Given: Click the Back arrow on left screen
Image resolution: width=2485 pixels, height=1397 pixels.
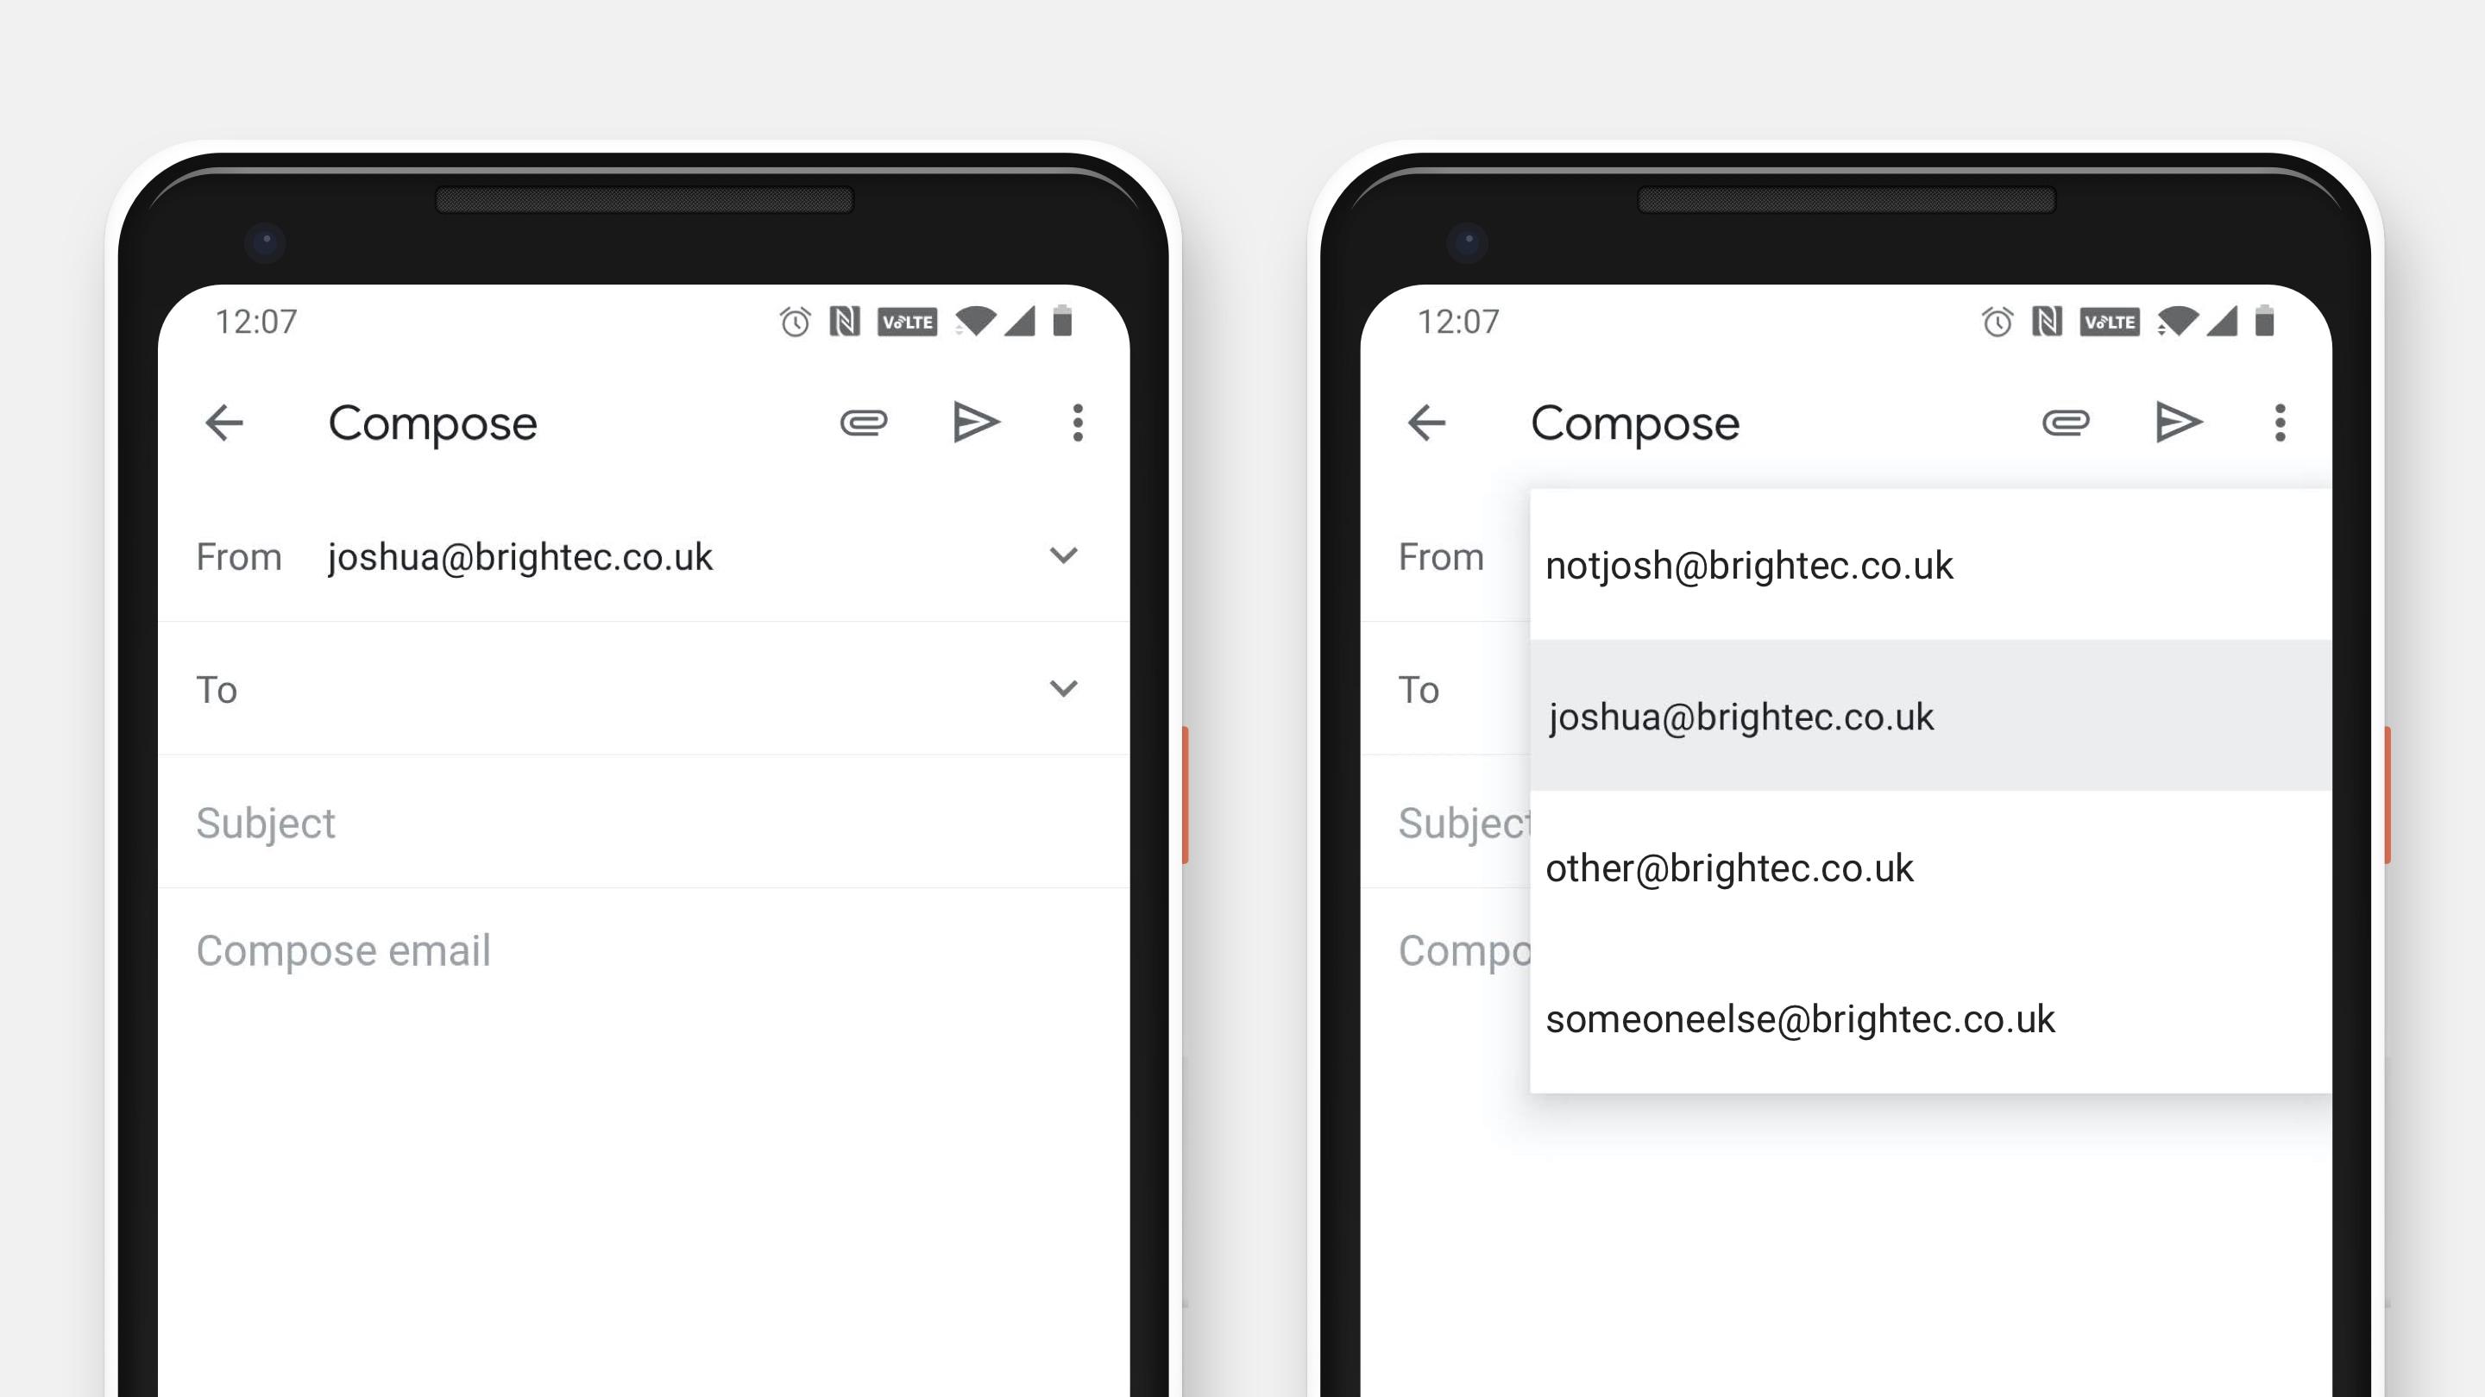Looking at the screenshot, I should click(229, 422).
